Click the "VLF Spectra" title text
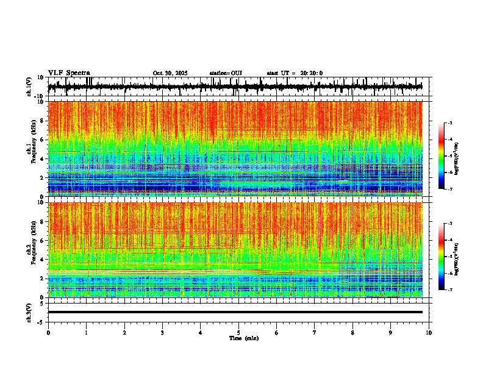Screen dimensions: 483x373 (x=69, y=73)
